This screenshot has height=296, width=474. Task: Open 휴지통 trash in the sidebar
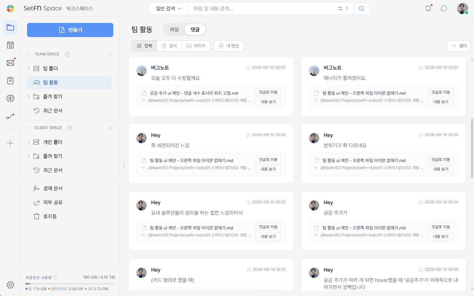pyautogui.click(x=69, y=216)
